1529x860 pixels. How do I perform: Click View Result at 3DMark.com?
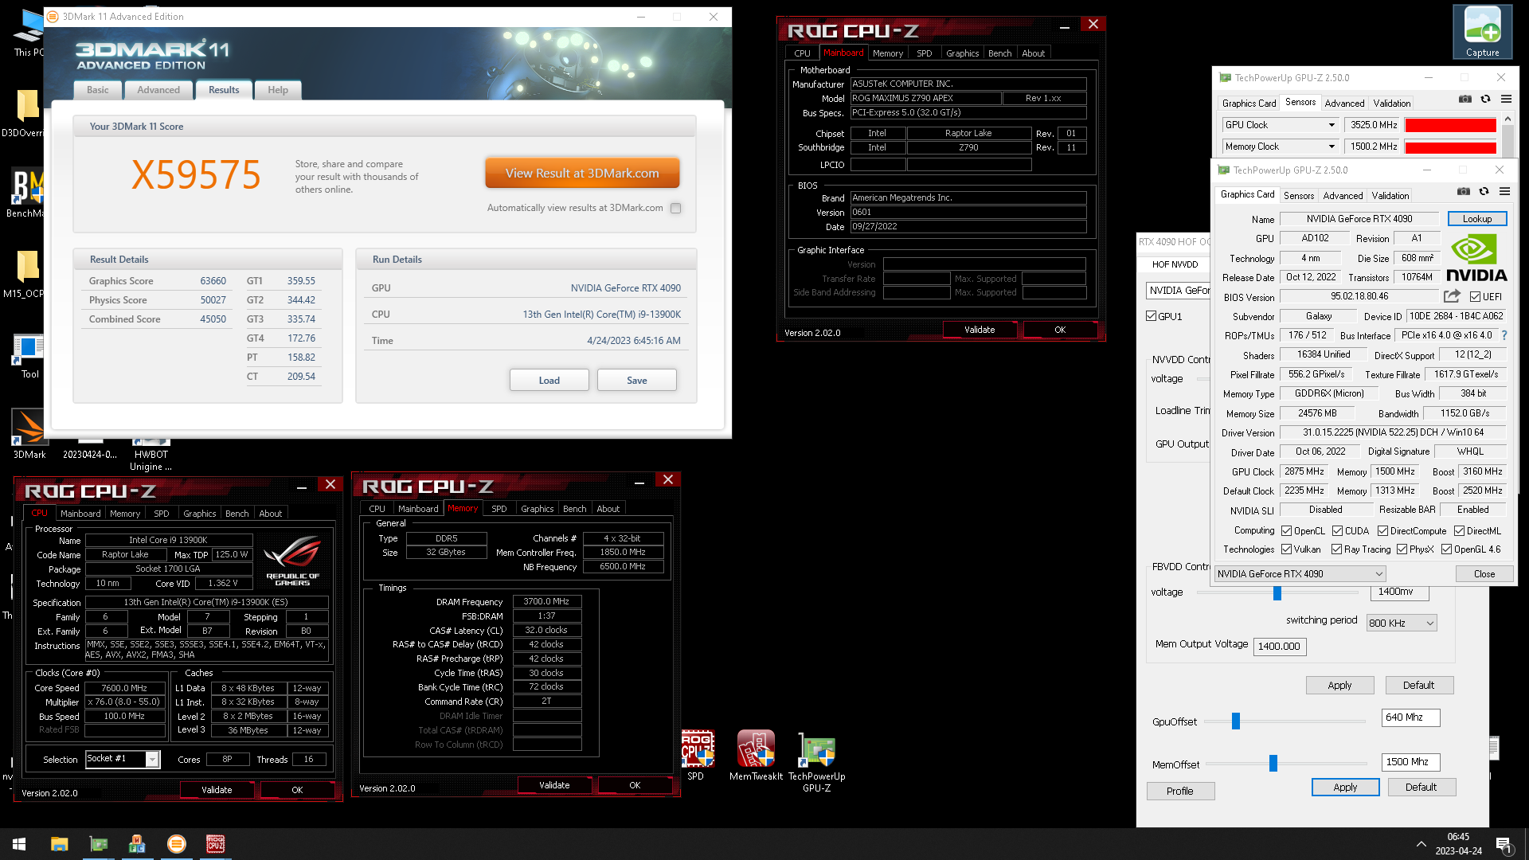click(x=582, y=173)
